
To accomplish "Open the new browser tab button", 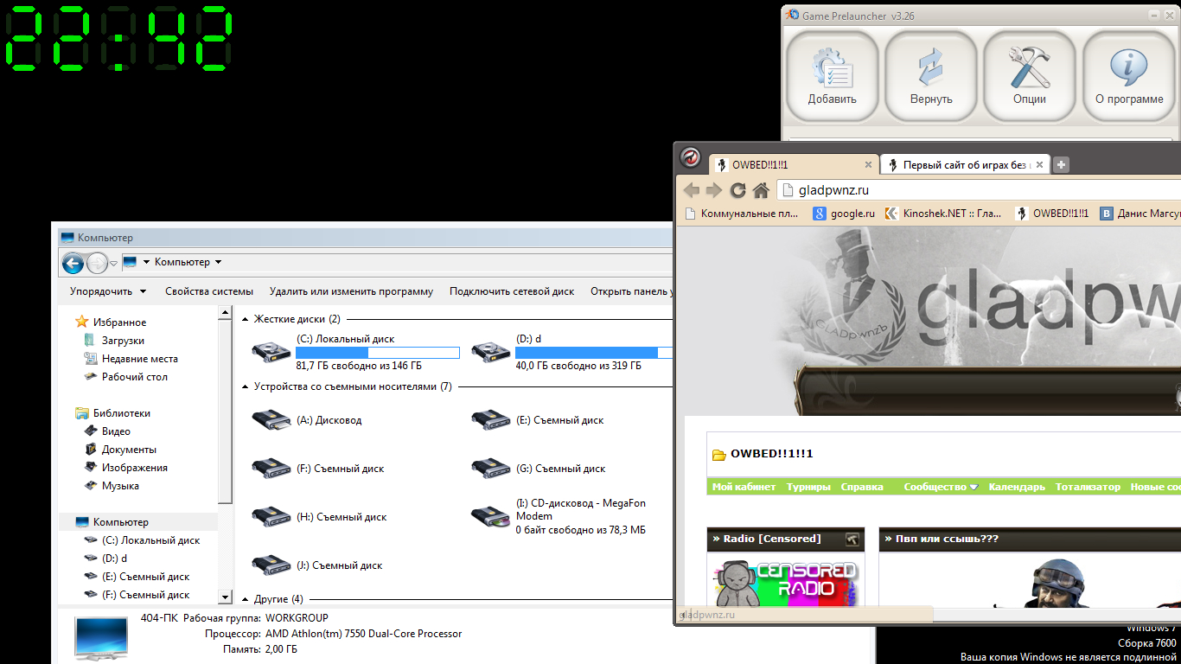I will [x=1062, y=165].
